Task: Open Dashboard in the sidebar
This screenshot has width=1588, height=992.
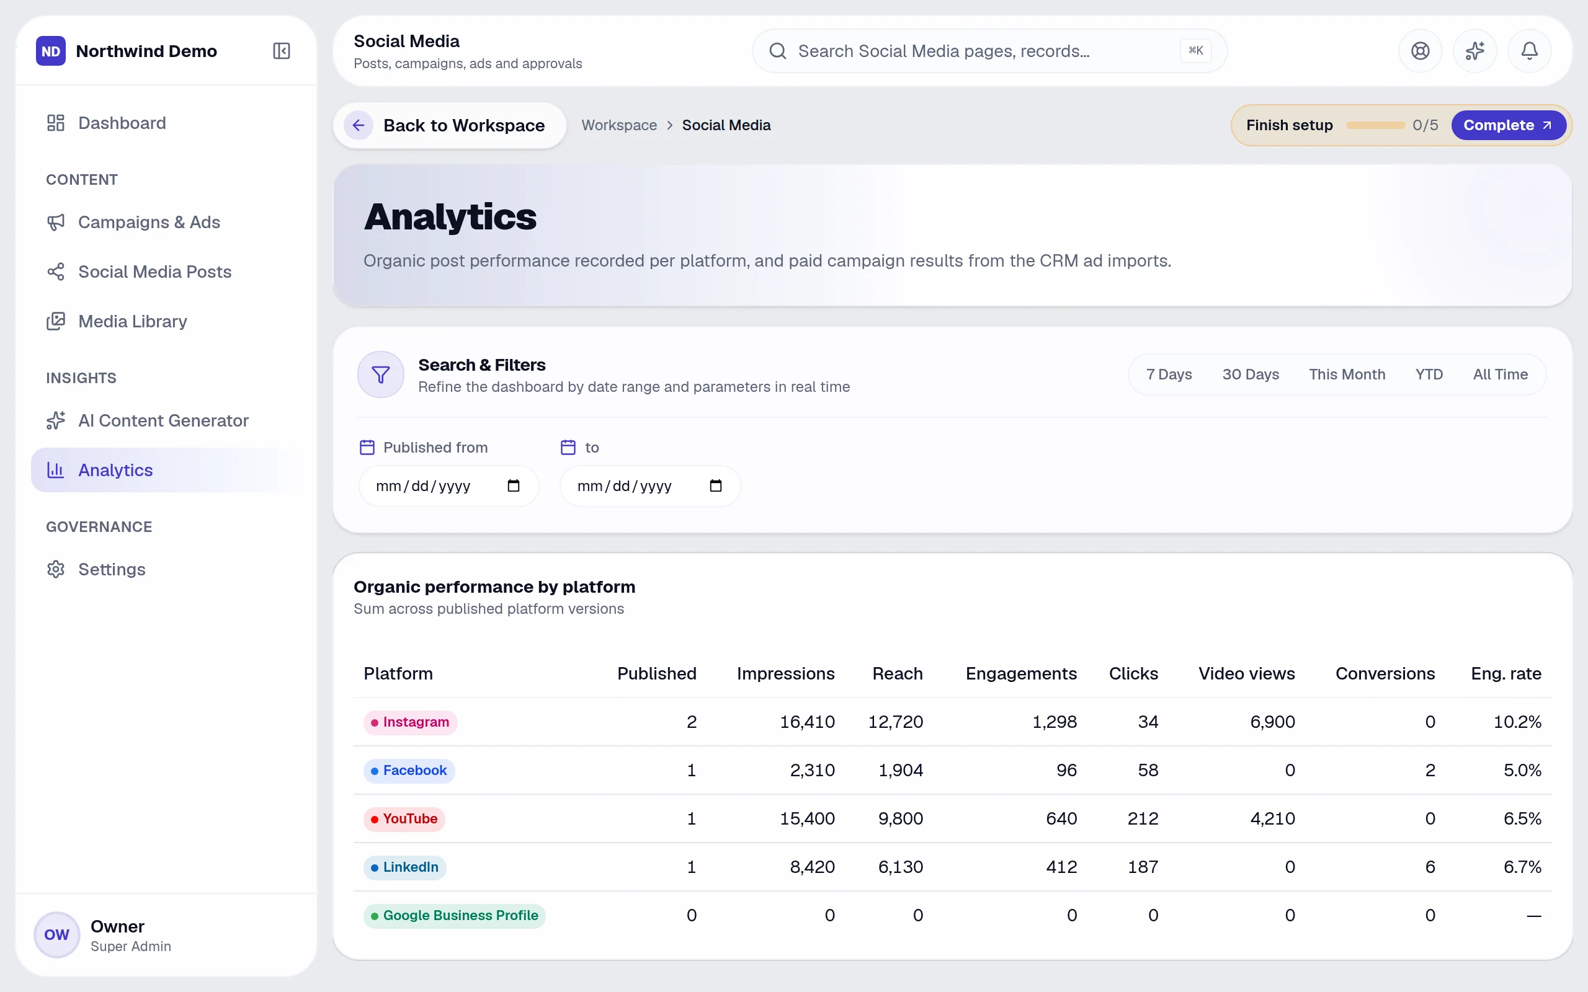Action: 166,123
